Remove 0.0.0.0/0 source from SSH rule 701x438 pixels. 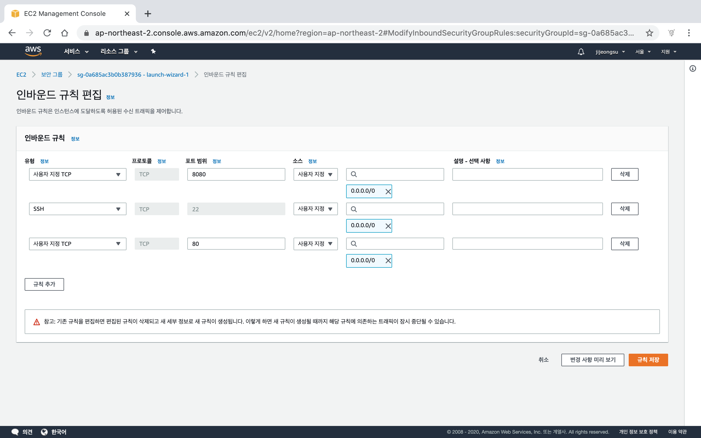click(x=388, y=226)
